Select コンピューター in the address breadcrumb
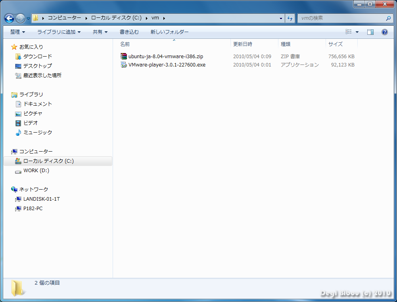Image resolution: width=397 pixels, height=302 pixels. 64,18
